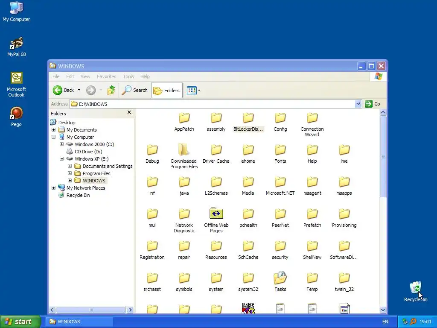This screenshot has width=437, height=328.
Task: Select the Connection Wizard folder
Action: [x=312, y=125]
